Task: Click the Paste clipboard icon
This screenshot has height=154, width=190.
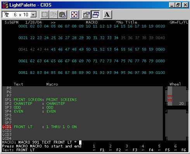Action: [62, 15]
